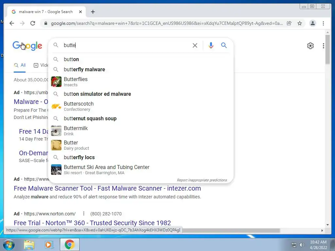Screen dimensions: 335x251
Task: Click the blue search magnifier button
Action: pyautogui.click(x=224, y=45)
